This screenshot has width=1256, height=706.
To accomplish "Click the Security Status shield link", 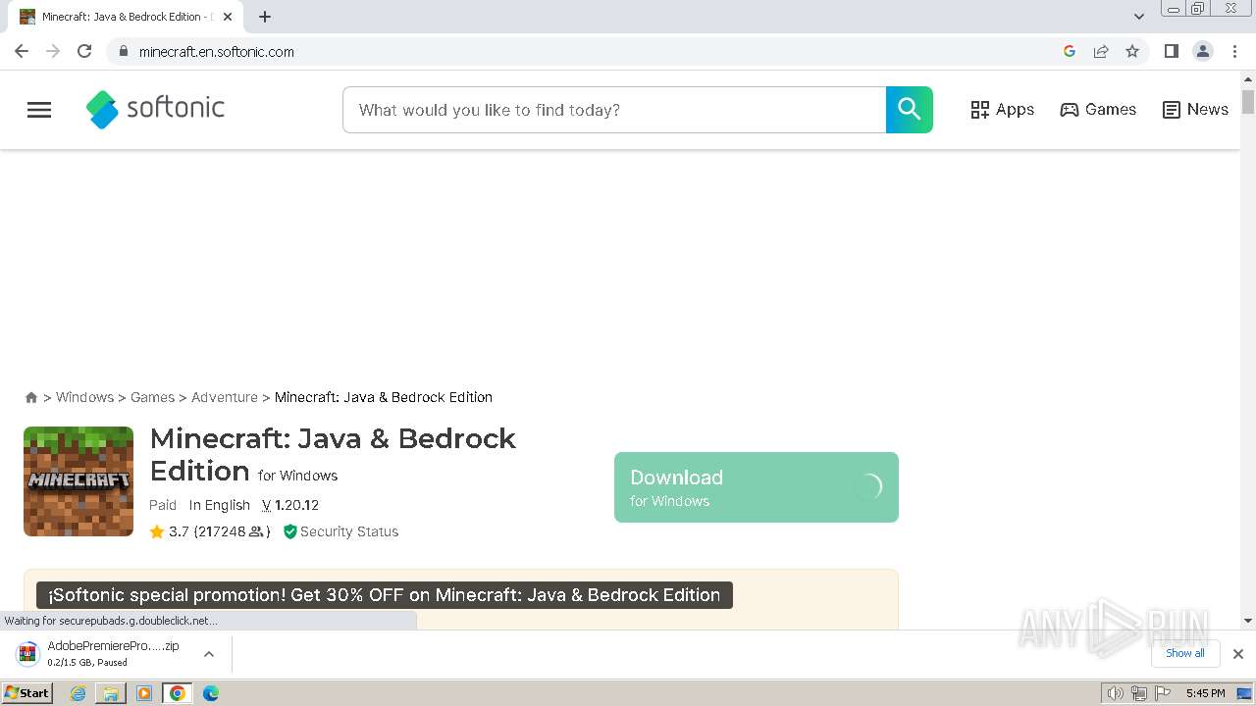I will click(340, 531).
